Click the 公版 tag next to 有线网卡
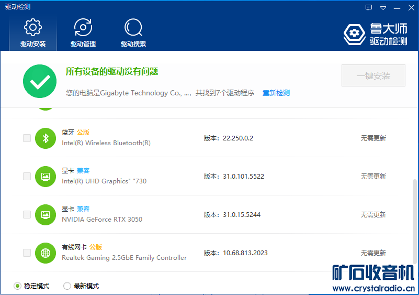 pos(96,247)
